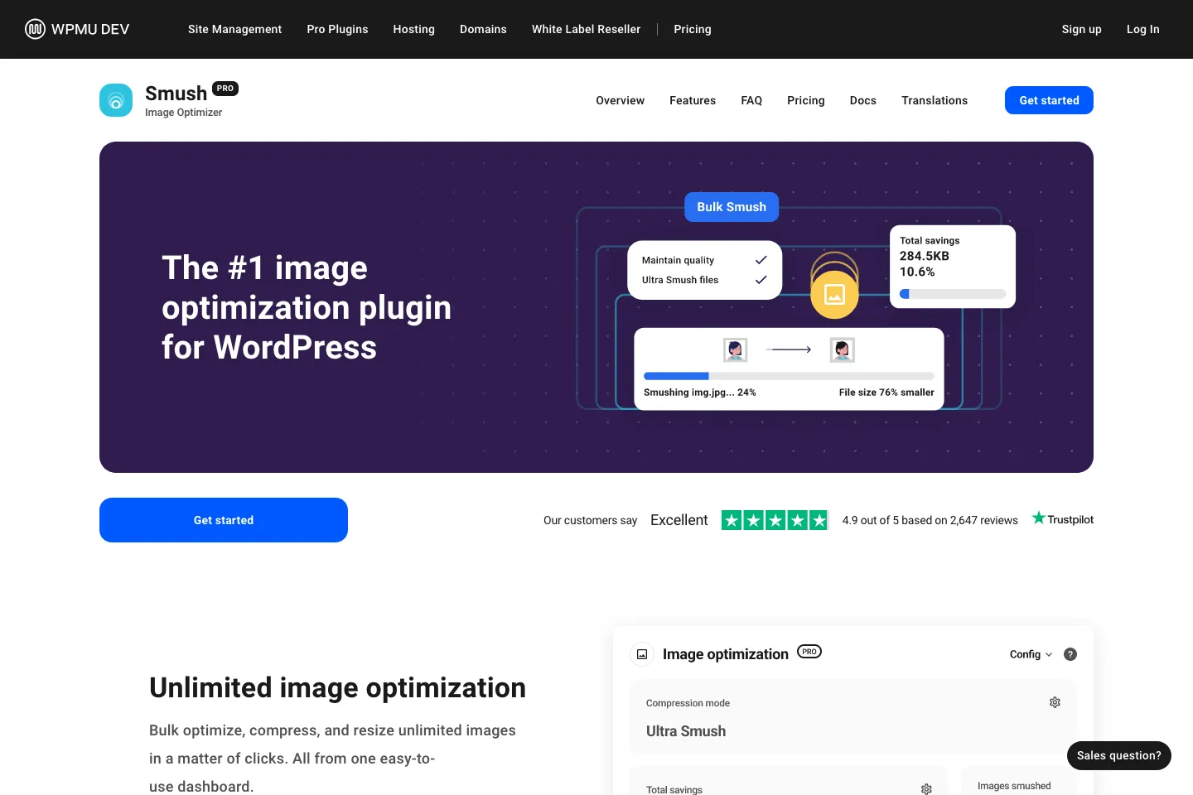Expand the Config dropdown
Image resolution: width=1193 pixels, height=795 pixels.
(1031, 654)
